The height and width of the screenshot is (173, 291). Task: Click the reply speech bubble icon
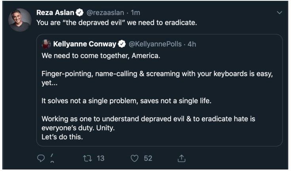(x=40, y=158)
